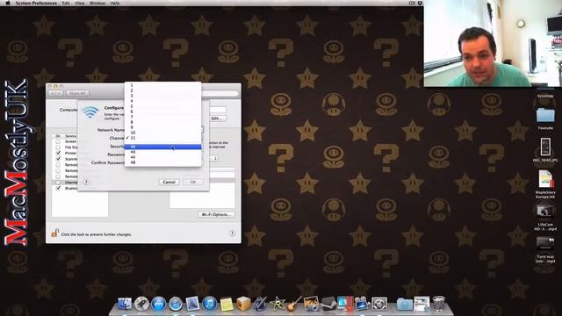Image resolution: width=562 pixels, height=316 pixels.
Task: Select IMG_0680.JPG desktop file
Action: click(545, 150)
